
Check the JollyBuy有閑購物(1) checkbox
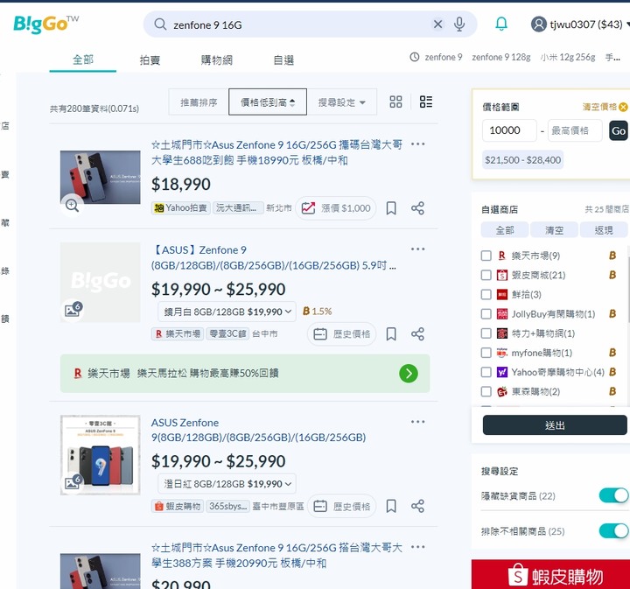click(x=486, y=314)
